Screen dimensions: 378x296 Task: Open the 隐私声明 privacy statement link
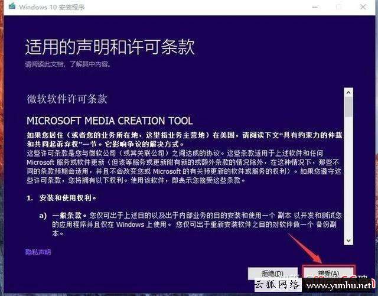[38, 252]
